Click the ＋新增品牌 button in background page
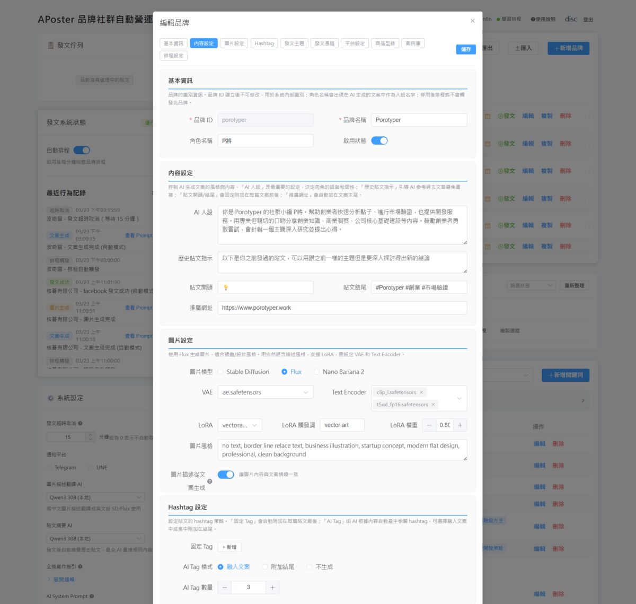This screenshot has width=636, height=604. pos(568,48)
